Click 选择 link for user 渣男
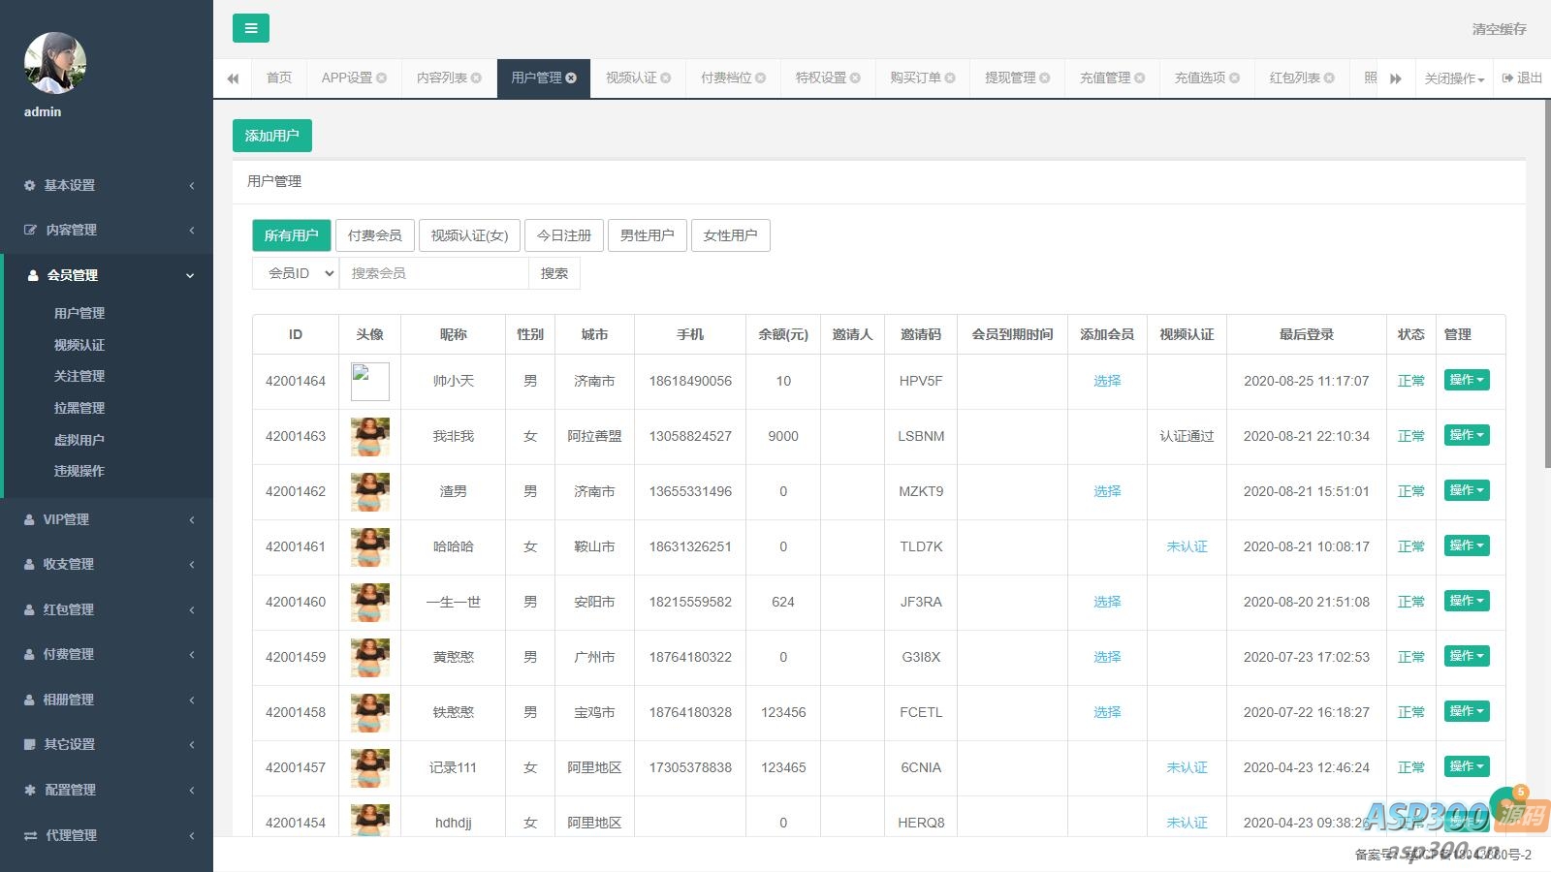Image resolution: width=1551 pixels, height=872 pixels. point(1107,491)
